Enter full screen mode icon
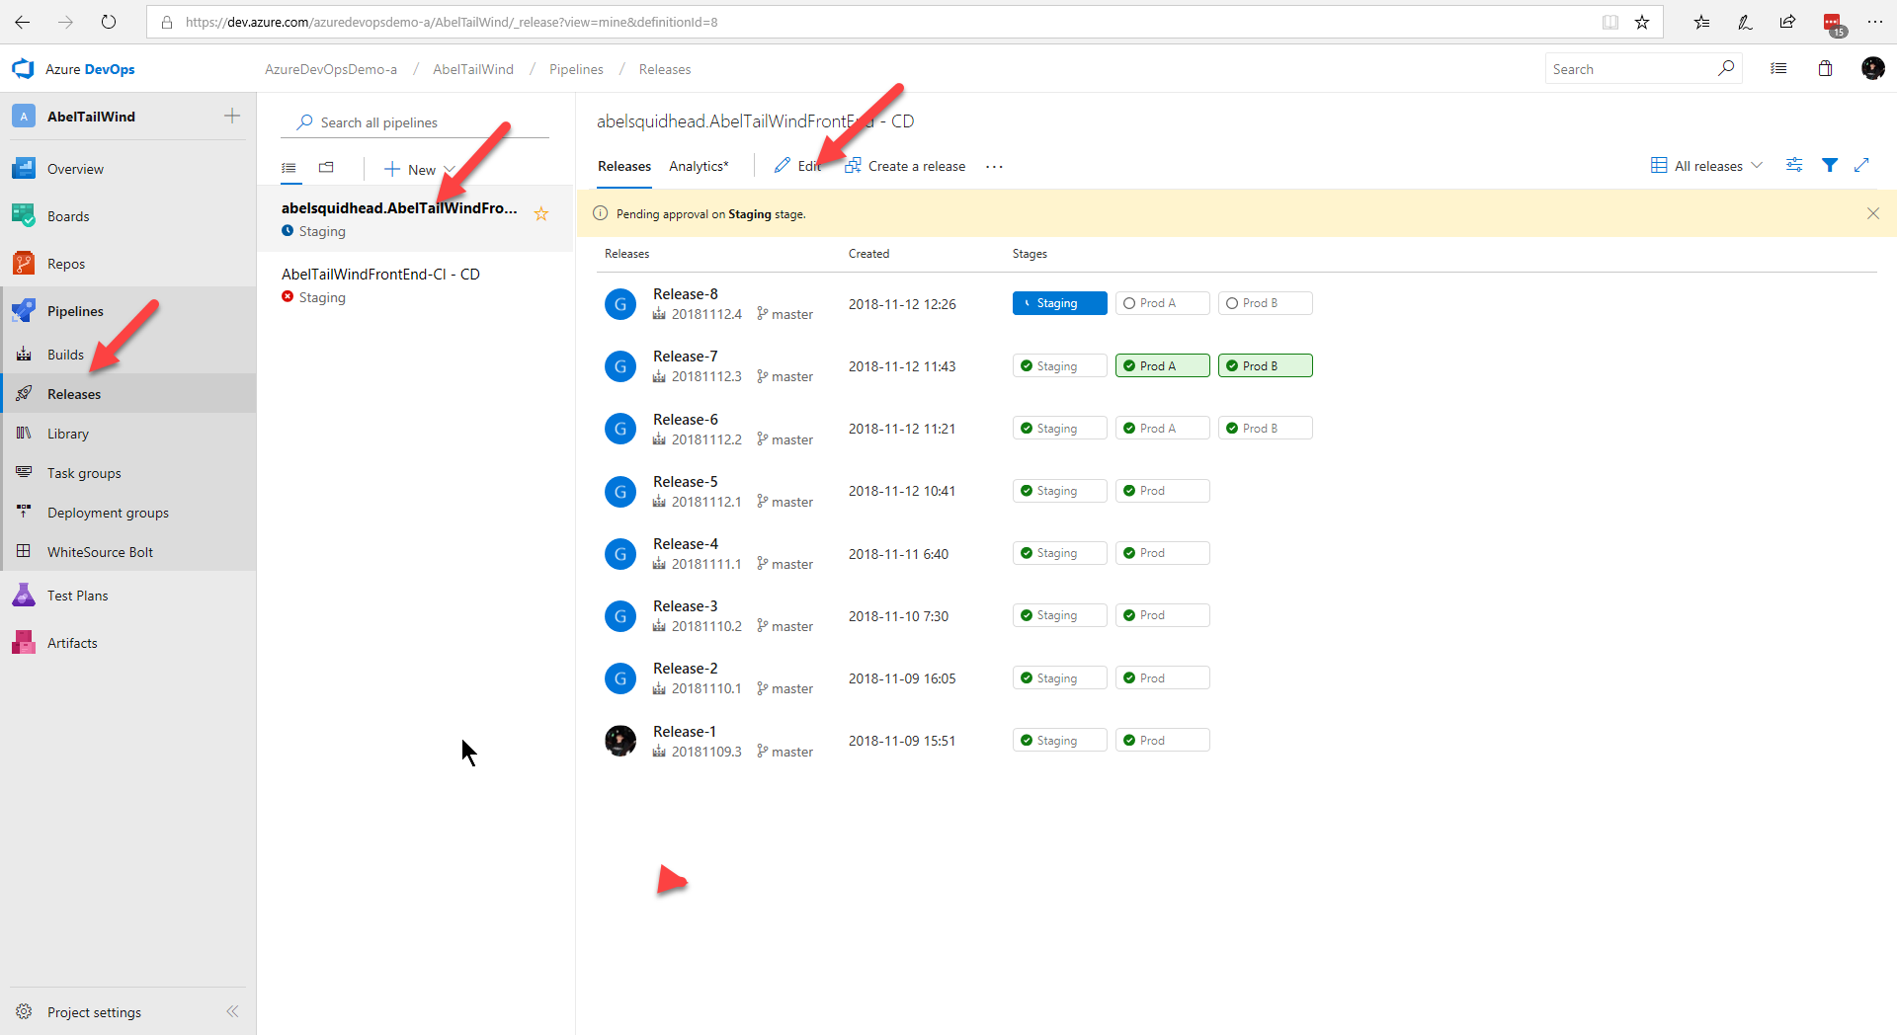The height and width of the screenshot is (1035, 1897). coord(1861,165)
